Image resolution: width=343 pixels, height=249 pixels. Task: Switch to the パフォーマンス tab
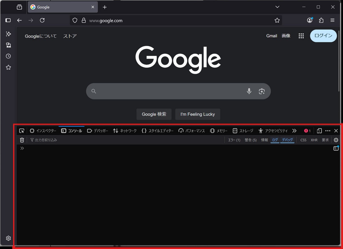click(192, 131)
